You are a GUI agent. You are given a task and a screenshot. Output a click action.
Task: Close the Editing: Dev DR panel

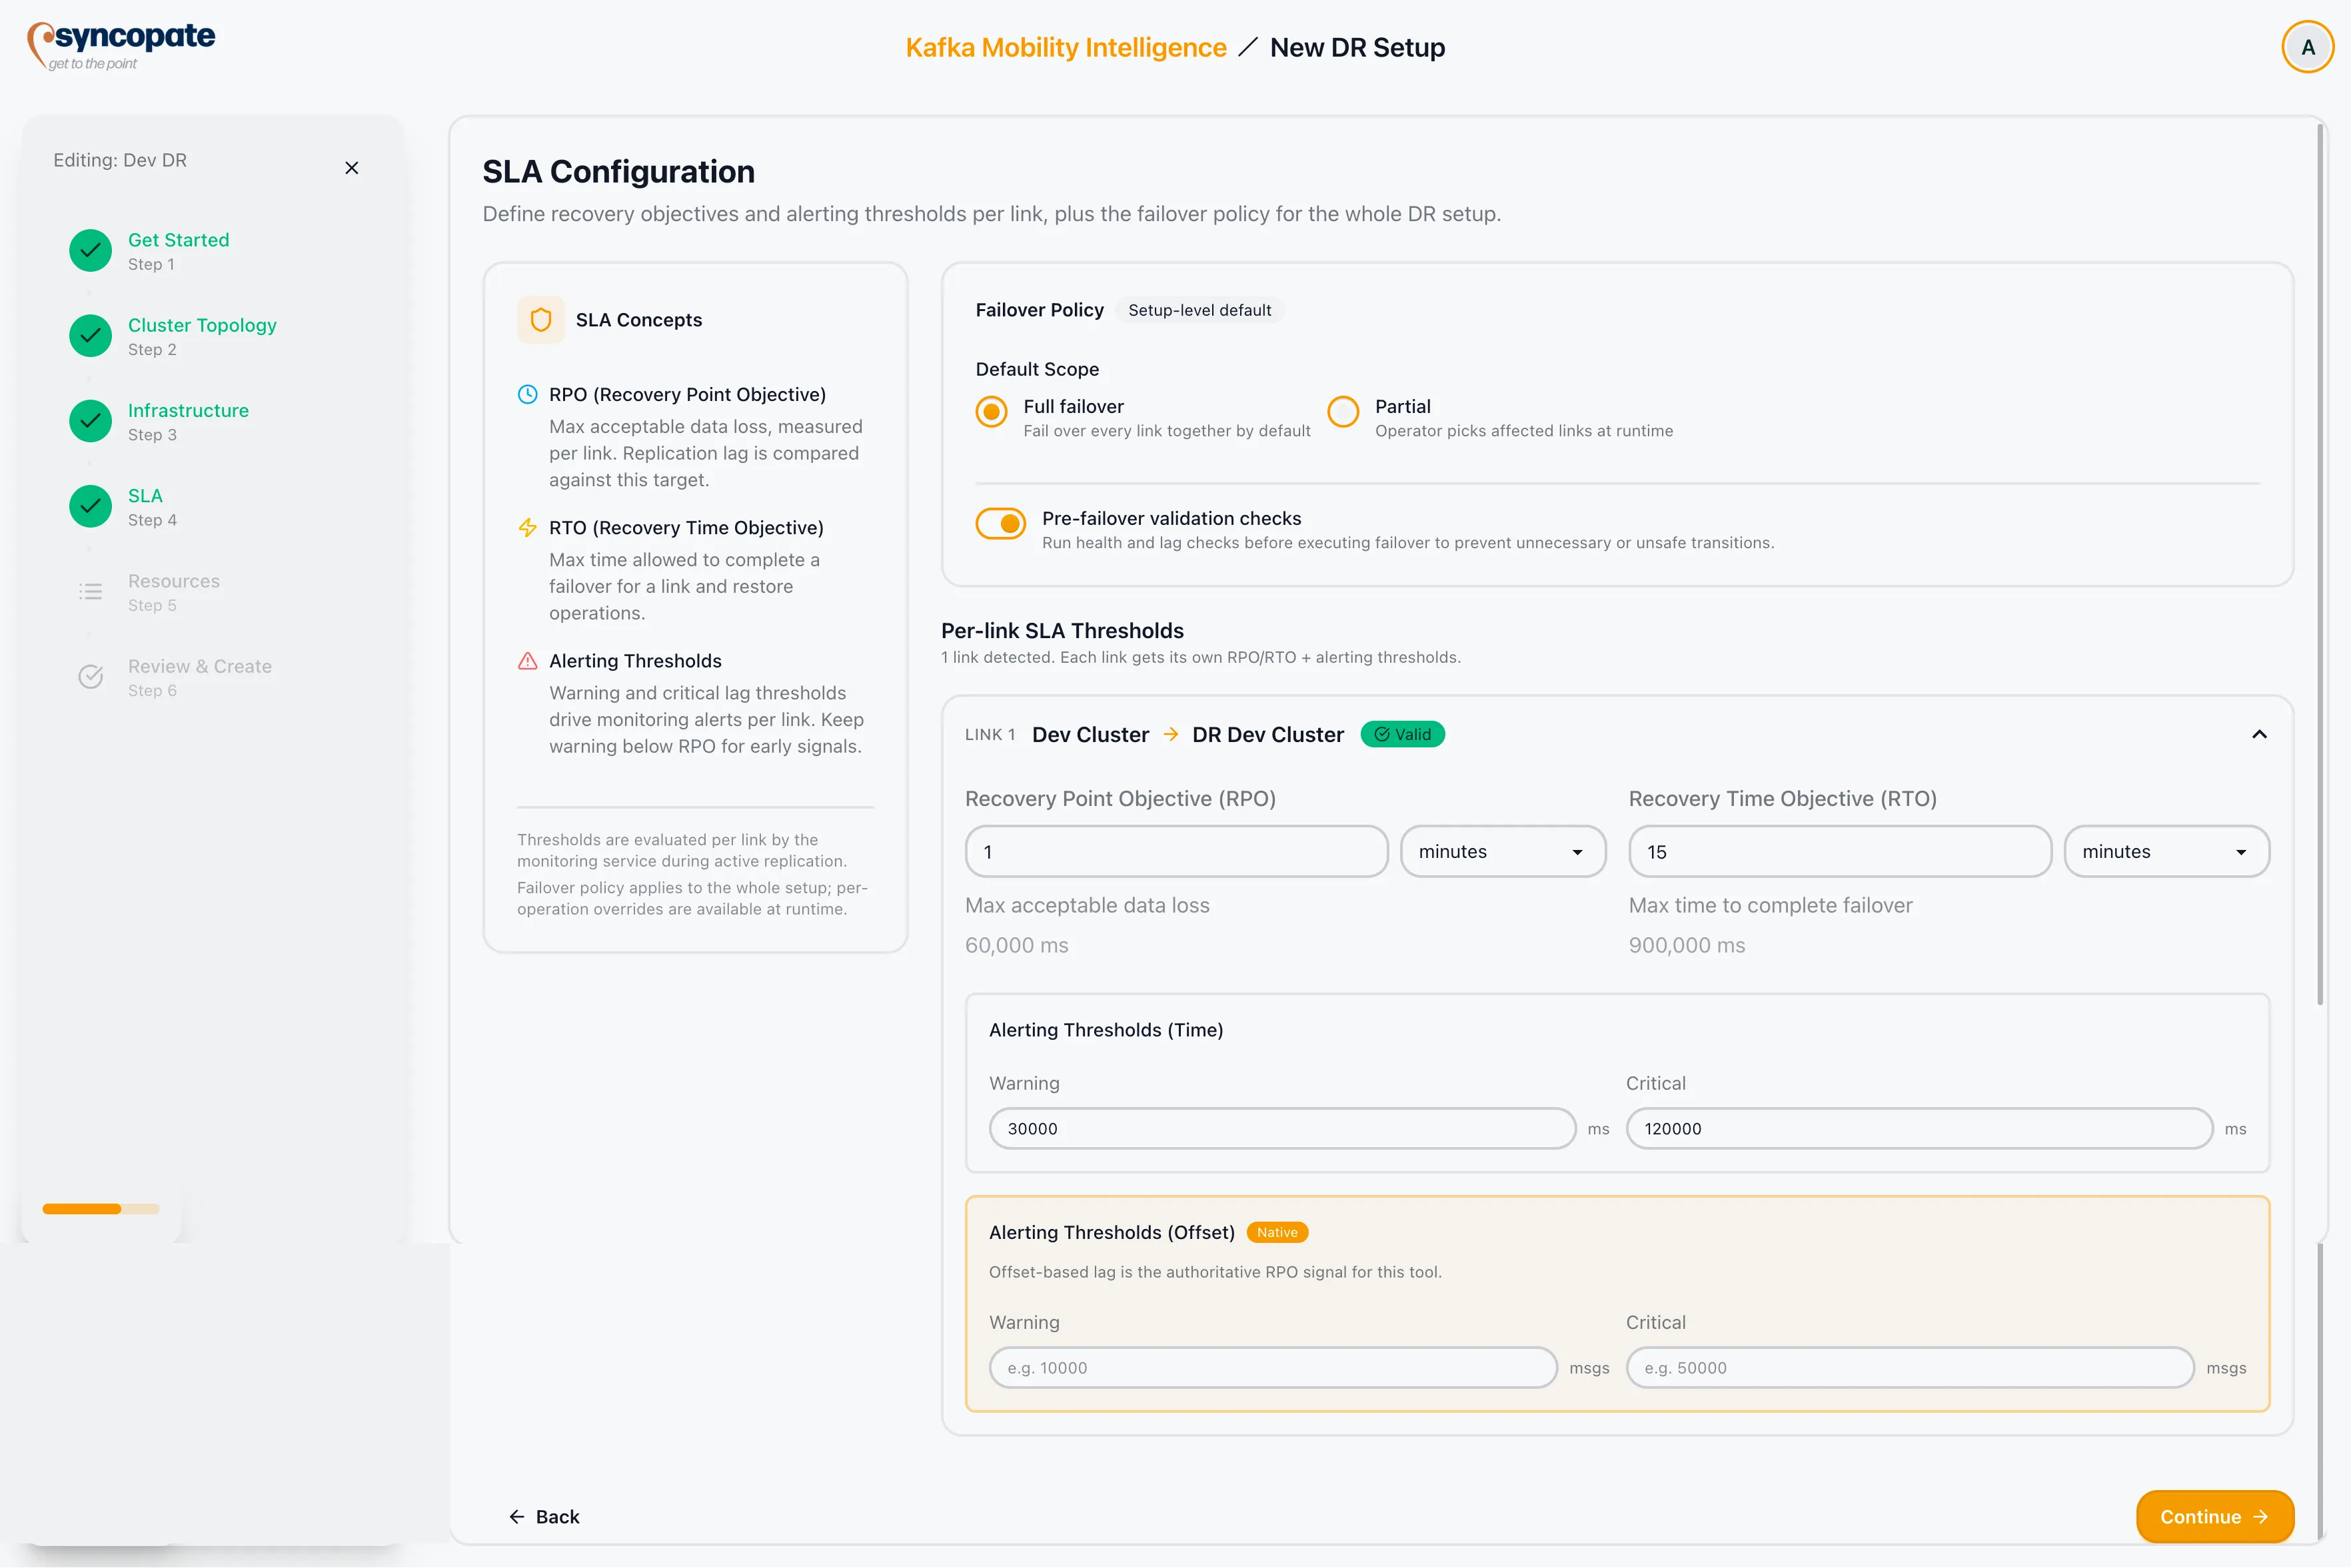pyautogui.click(x=351, y=168)
